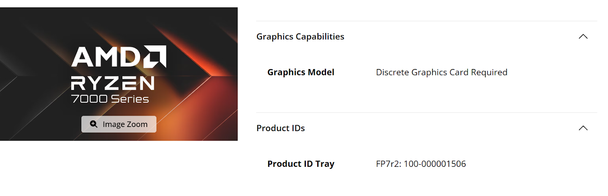The width and height of the screenshot is (608, 196).
Task: Click the Product IDs section heading
Action: click(x=280, y=128)
